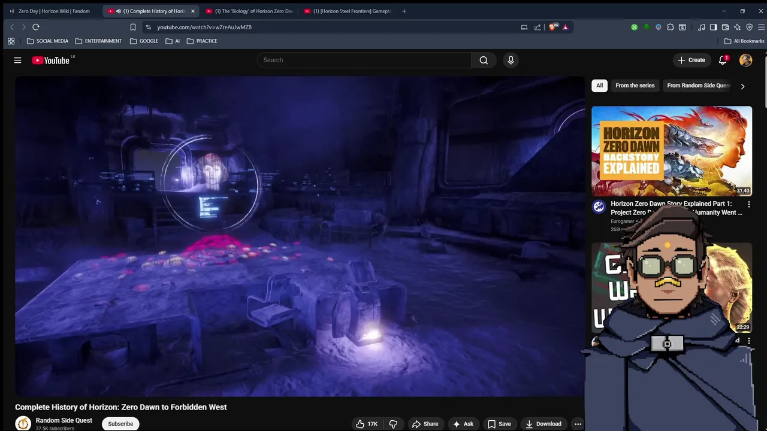Mute the playing tab via speaker icon

[x=119, y=11]
